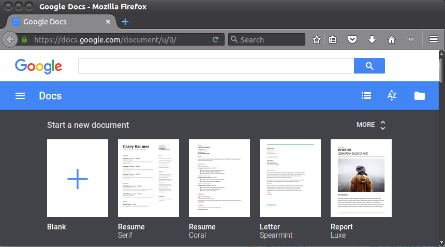The width and height of the screenshot is (445, 247).
Task: Open the Report Luxe template thumbnail
Action: click(361, 178)
